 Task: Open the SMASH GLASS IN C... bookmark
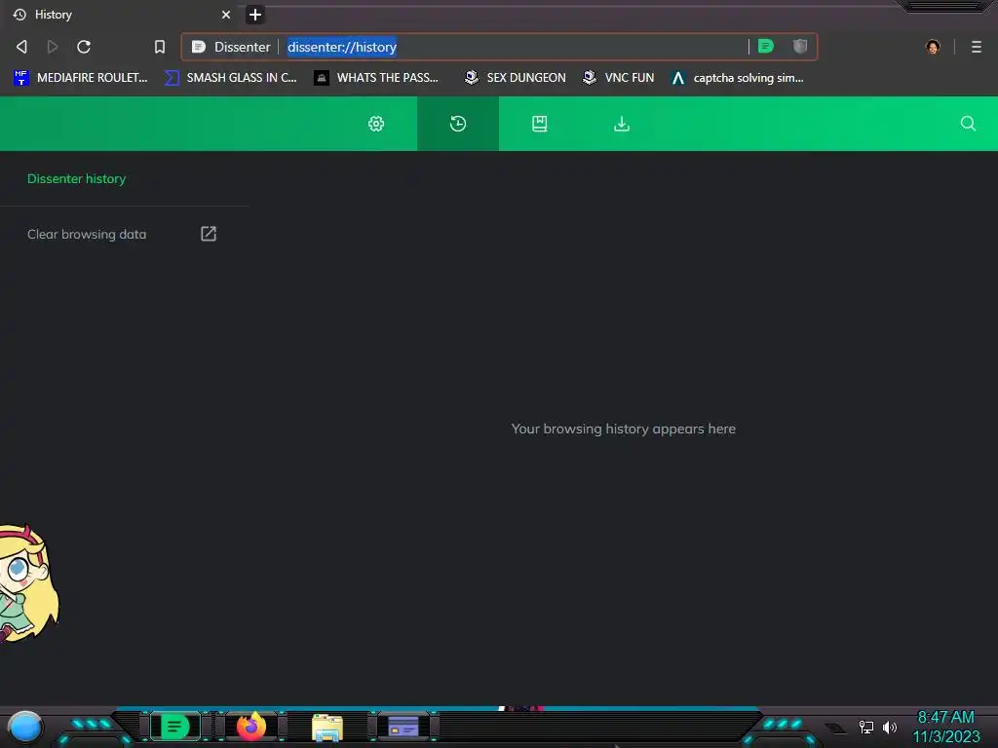[x=231, y=78]
